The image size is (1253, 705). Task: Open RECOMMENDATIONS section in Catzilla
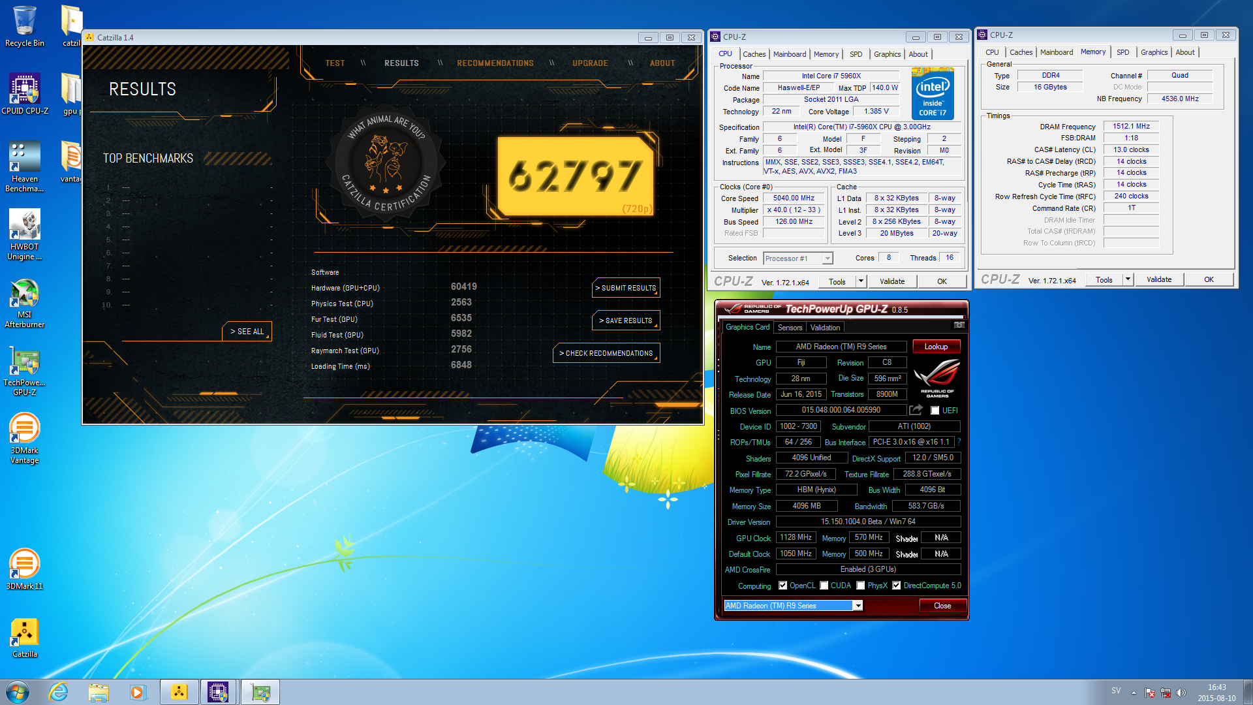[x=495, y=63]
